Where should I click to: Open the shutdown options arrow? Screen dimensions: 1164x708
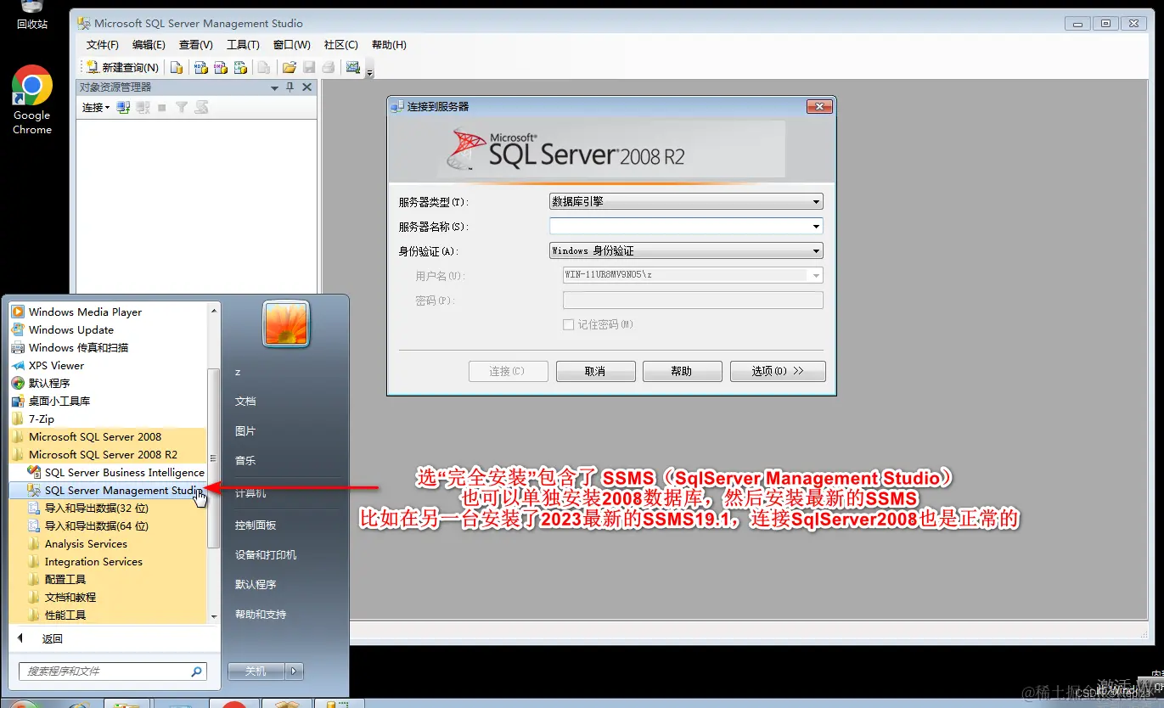click(x=295, y=671)
